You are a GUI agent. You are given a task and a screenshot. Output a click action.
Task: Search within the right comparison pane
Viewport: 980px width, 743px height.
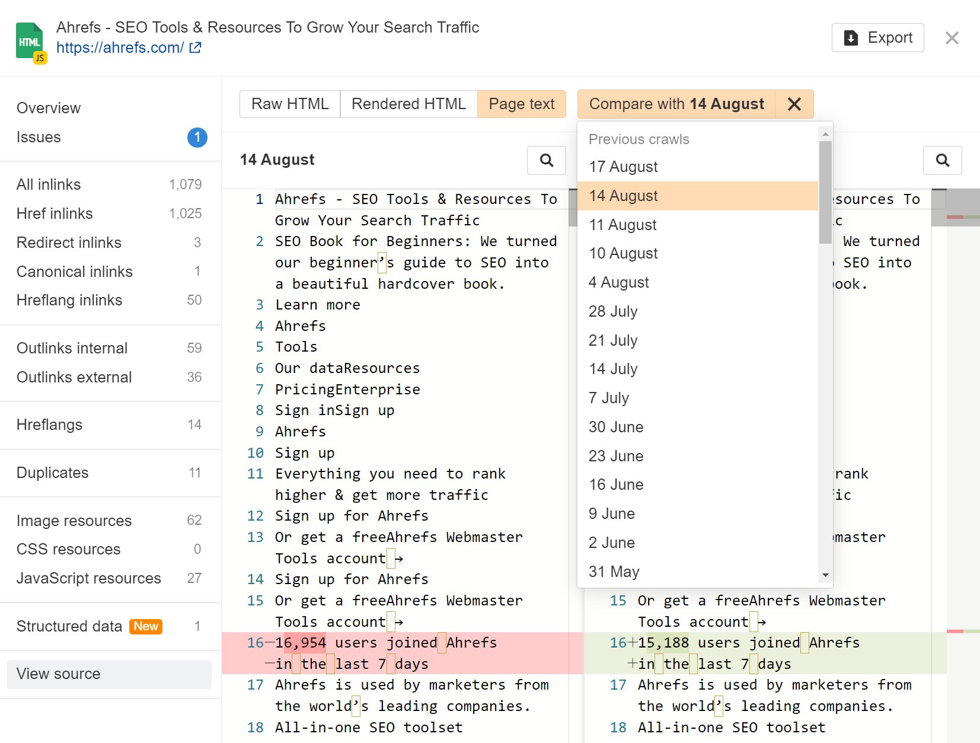coord(942,160)
